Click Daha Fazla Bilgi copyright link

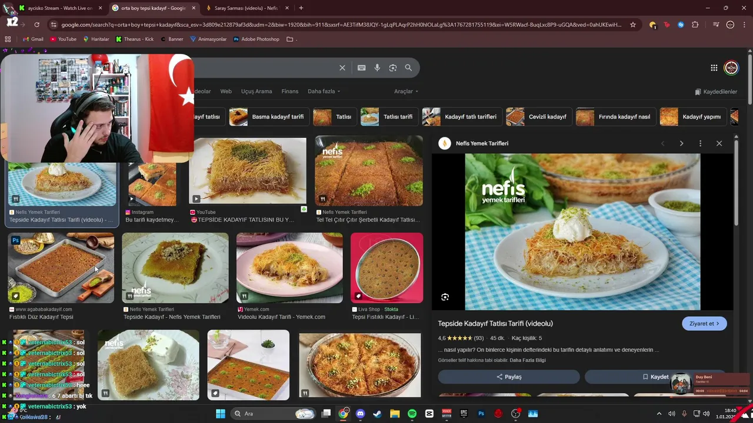(528, 360)
